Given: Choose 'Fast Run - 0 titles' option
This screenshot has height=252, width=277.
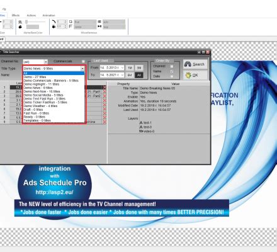Looking at the screenshot, I should 54,113.
